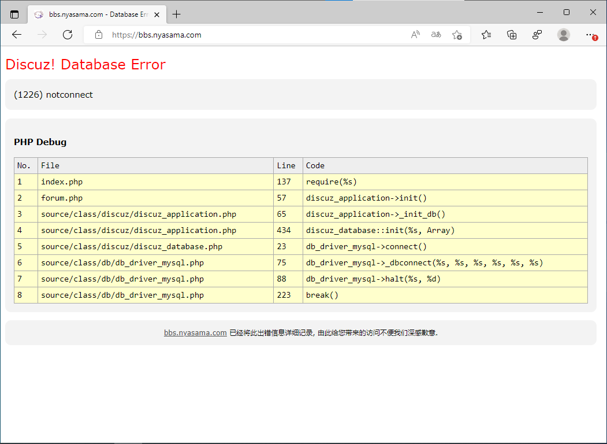View site information via lock icon

pos(99,35)
